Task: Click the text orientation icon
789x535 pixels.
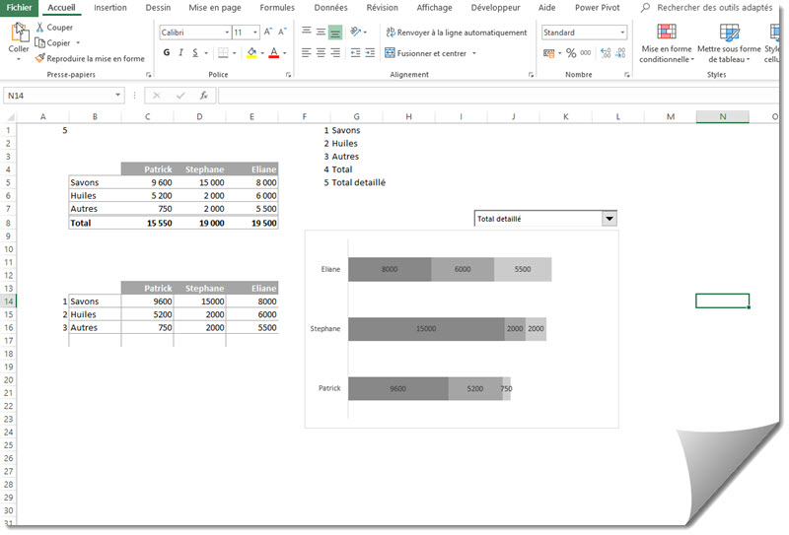Action: (x=356, y=32)
